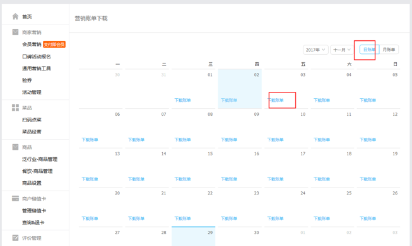
Task: Download the bill for day 14
Action: [x=136, y=179]
